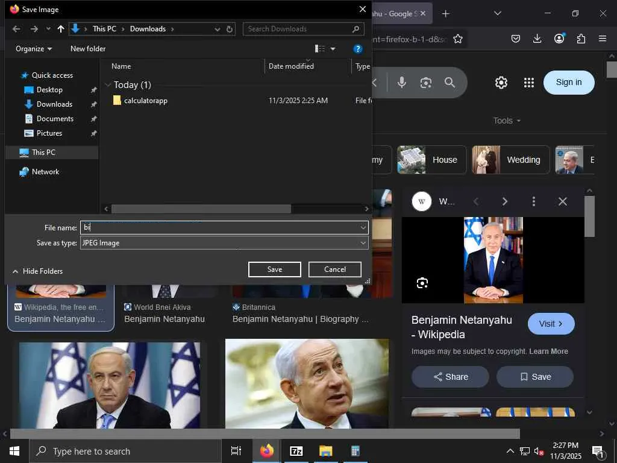Open Firefox Pocket save icon
Image resolution: width=617 pixels, height=463 pixels.
[x=516, y=39]
